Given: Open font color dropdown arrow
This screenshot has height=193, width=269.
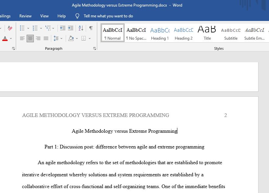Looking at the screenshot, I should click(11, 38).
